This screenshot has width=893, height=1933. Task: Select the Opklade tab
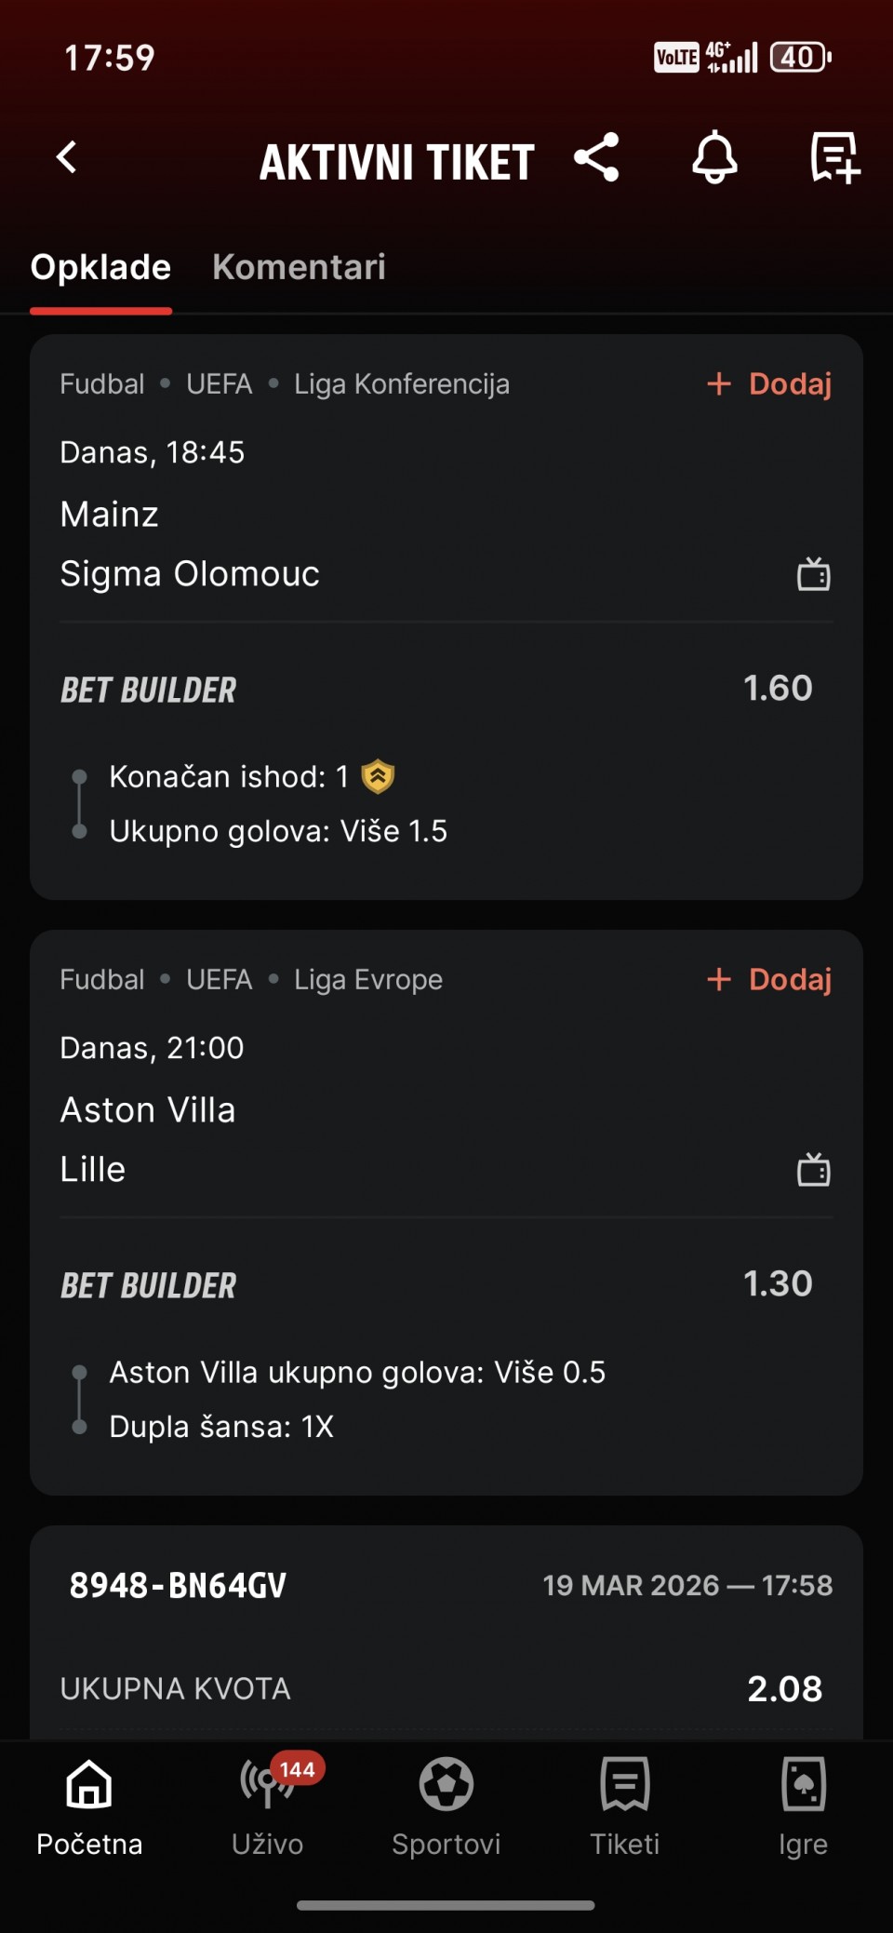[100, 267]
